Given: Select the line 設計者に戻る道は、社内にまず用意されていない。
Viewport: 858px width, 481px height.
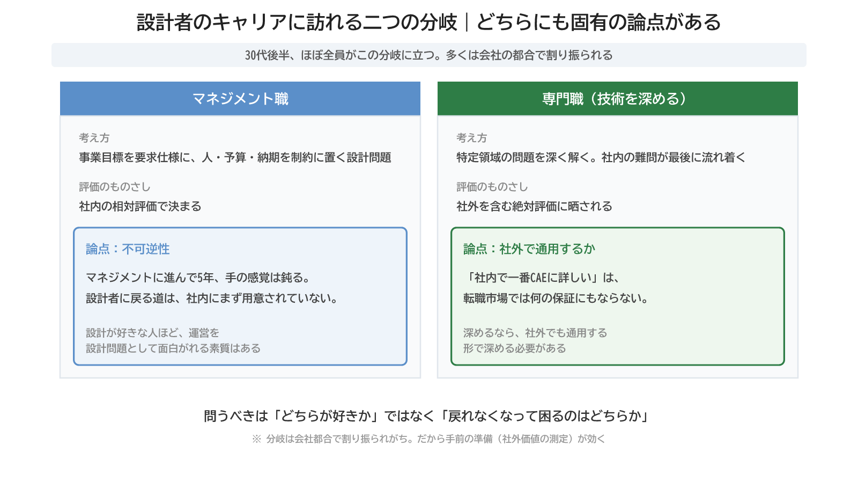Looking at the screenshot, I should pos(212,298).
